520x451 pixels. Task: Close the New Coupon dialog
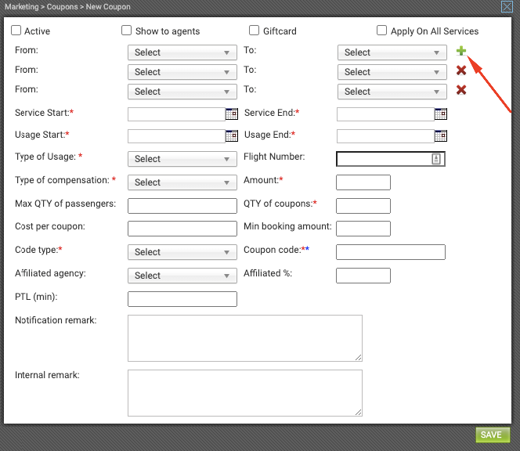(507, 6)
